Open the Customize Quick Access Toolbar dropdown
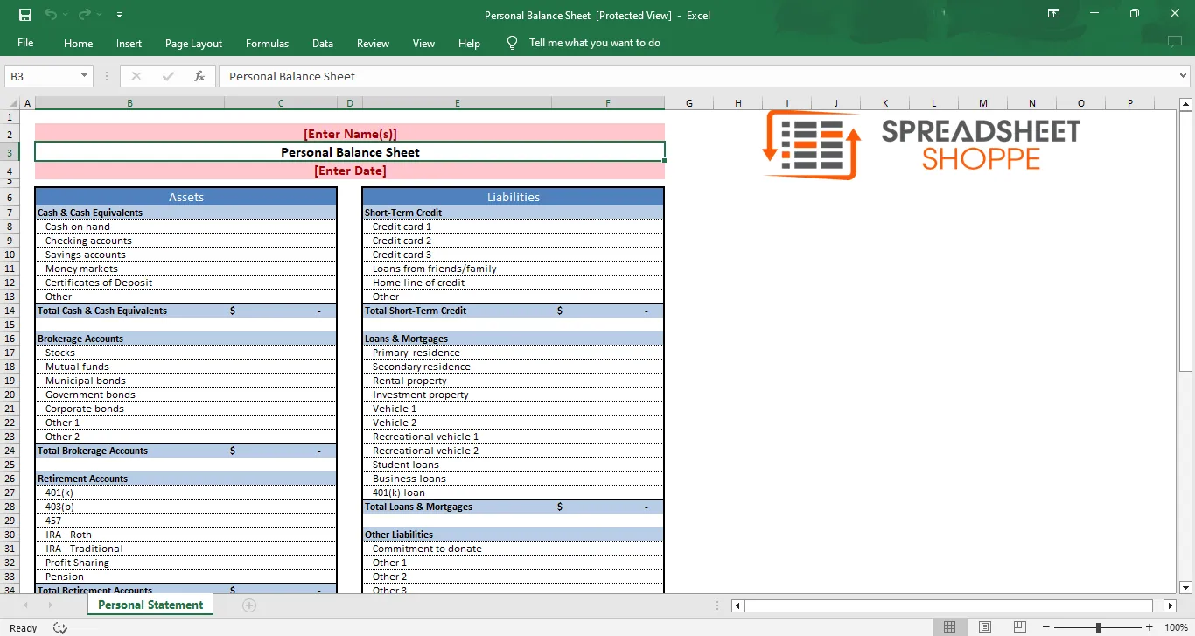Screen dimensions: 1195x636 pos(119,15)
